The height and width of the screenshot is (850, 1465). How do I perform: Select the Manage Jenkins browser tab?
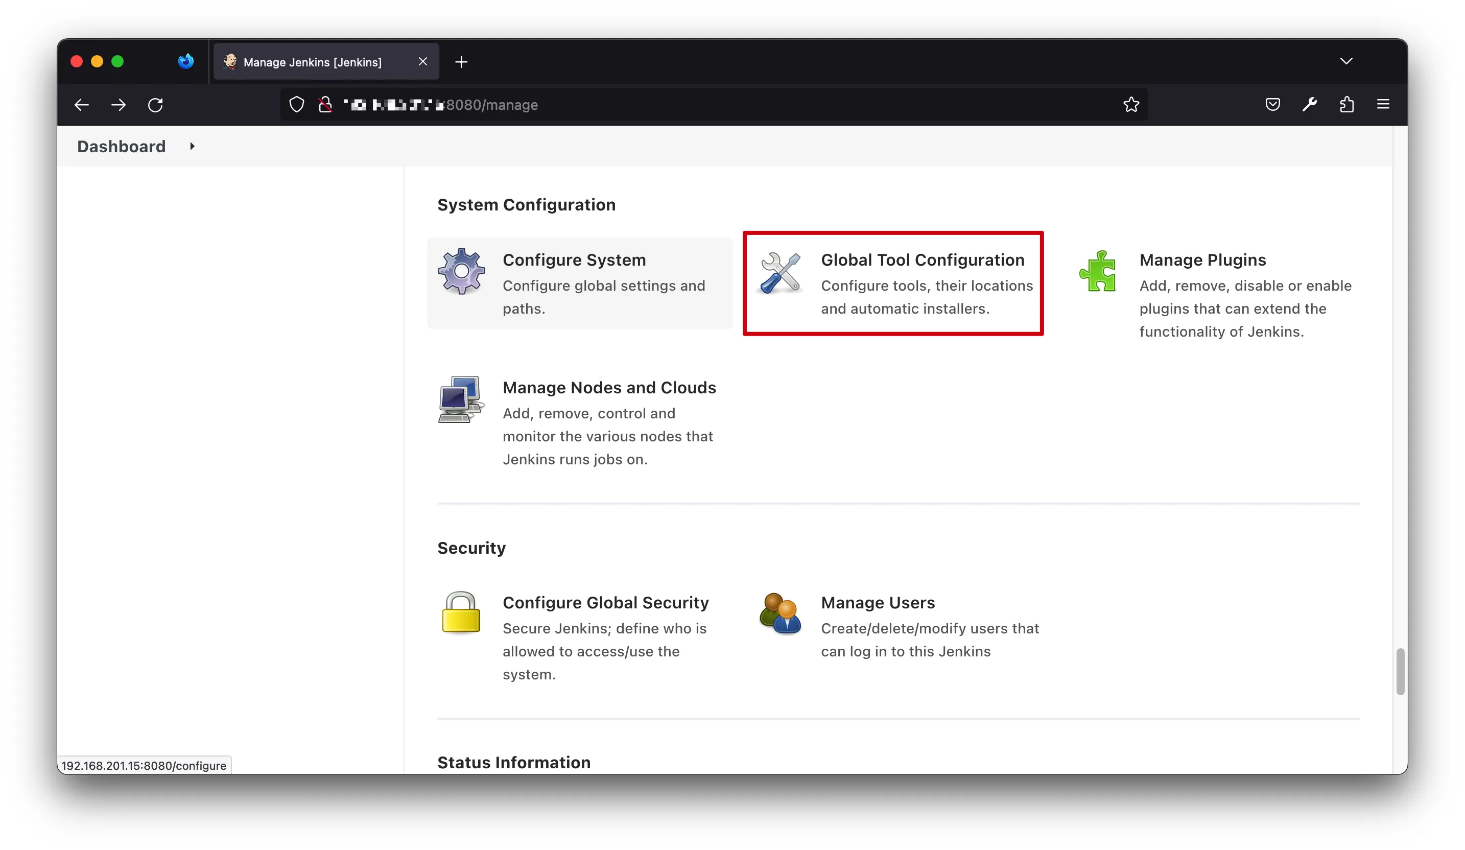click(313, 62)
